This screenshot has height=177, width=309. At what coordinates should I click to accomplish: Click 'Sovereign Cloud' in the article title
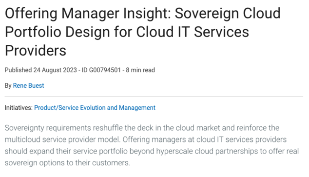tap(228, 13)
